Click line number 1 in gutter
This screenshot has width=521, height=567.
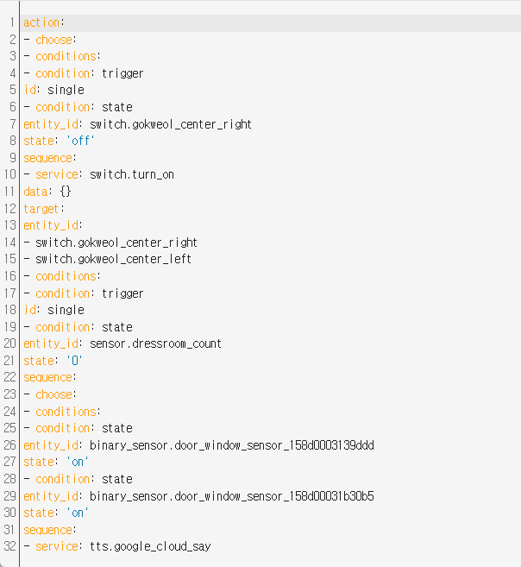tap(12, 22)
